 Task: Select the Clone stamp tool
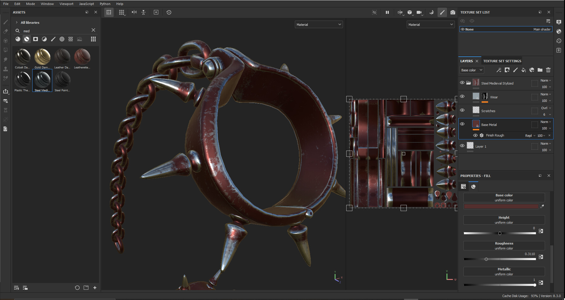click(5, 69)
